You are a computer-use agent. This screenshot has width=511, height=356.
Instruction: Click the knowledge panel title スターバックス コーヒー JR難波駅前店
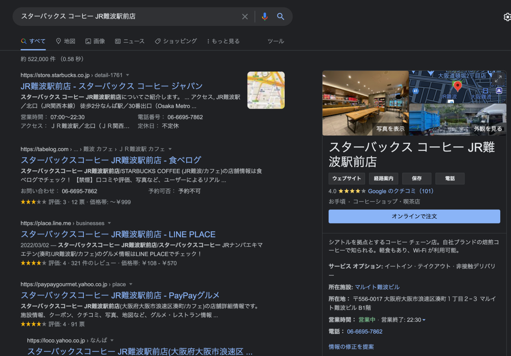click(412, 154)
